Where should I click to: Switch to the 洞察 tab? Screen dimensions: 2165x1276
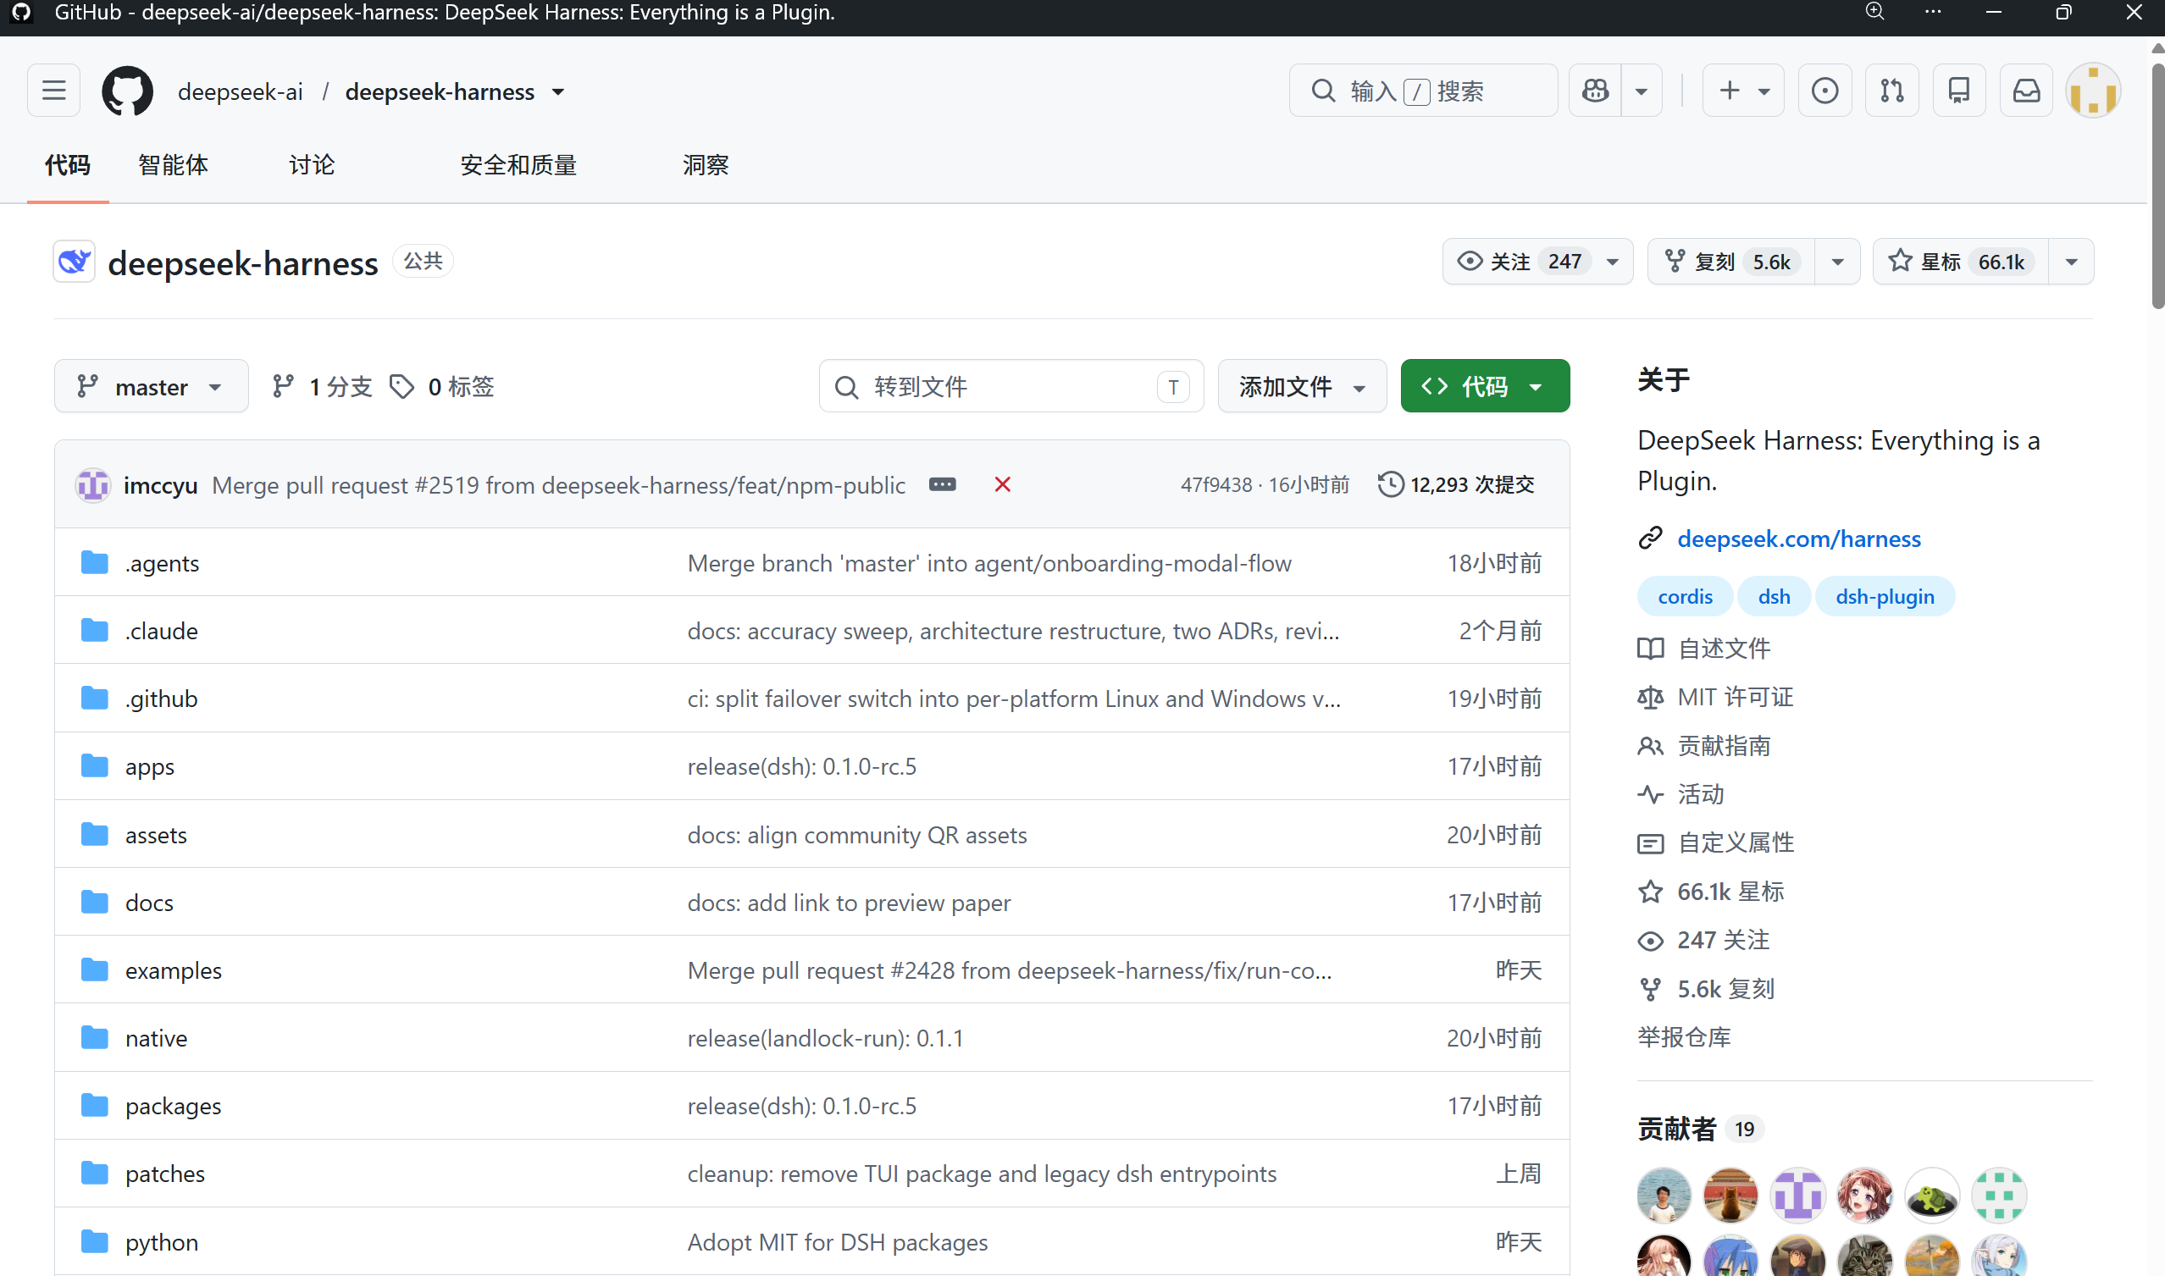706,165
